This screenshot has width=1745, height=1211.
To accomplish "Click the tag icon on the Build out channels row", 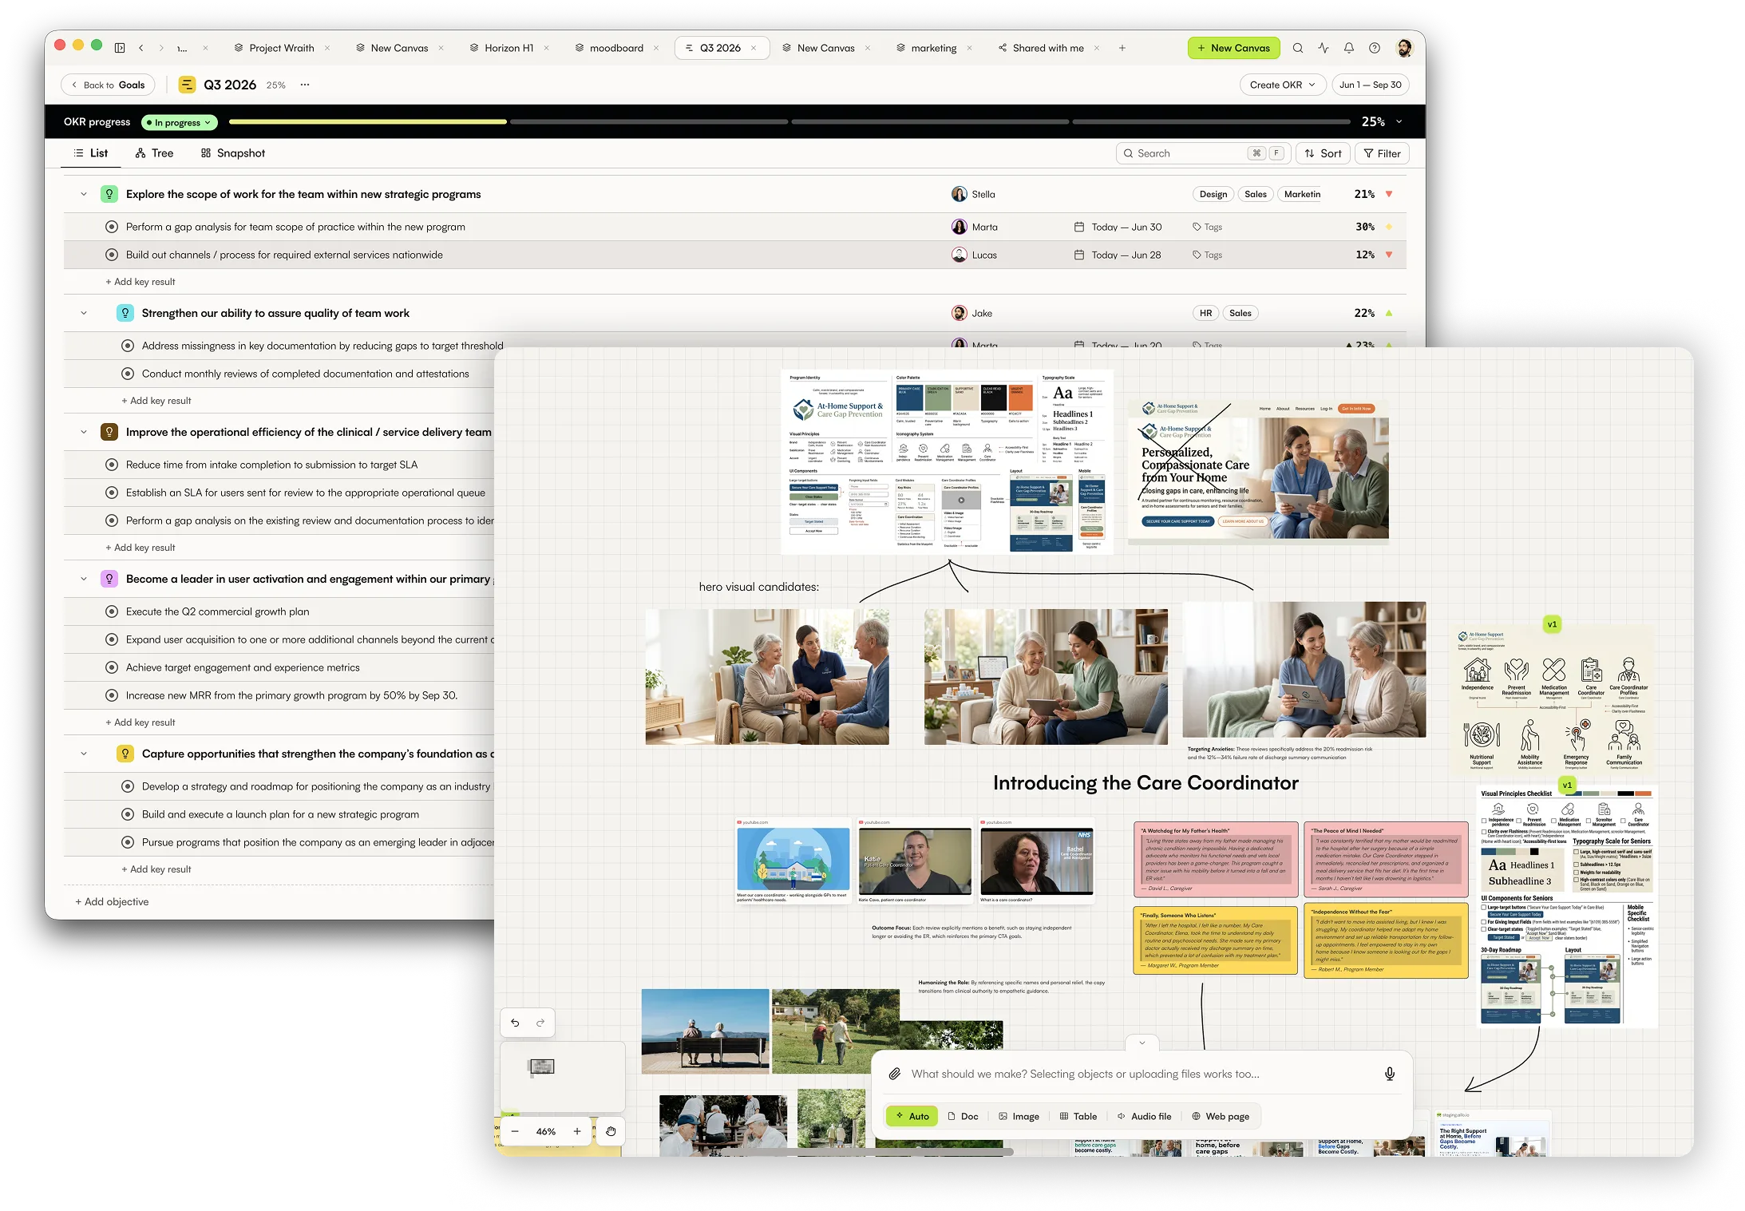I will [1197, 255].
